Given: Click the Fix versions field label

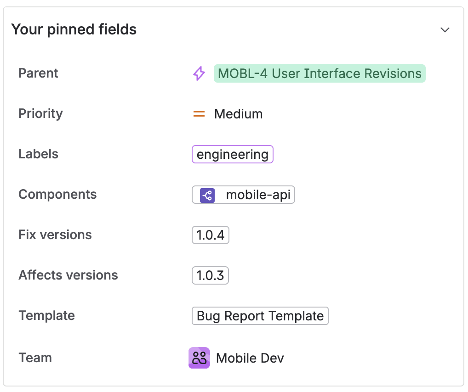Looking at the screenshot, I should pyautogui.click(x=55, y=235).
